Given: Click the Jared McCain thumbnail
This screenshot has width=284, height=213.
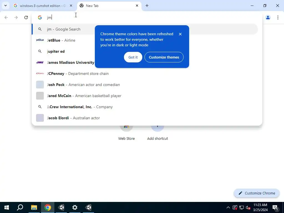Looking at the screenshot, I should 40,96.
